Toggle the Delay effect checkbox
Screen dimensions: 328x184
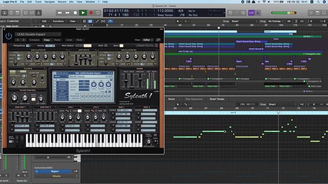[55, 94]
